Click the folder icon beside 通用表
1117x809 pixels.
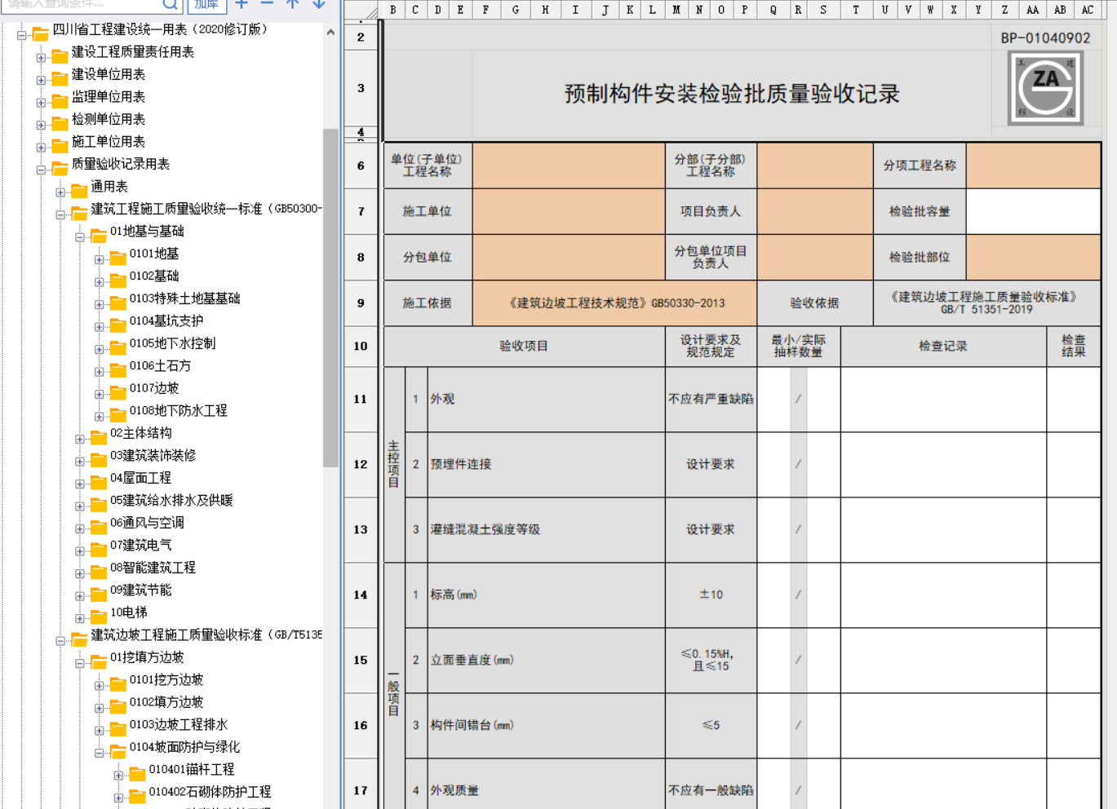tap(79, 192)
